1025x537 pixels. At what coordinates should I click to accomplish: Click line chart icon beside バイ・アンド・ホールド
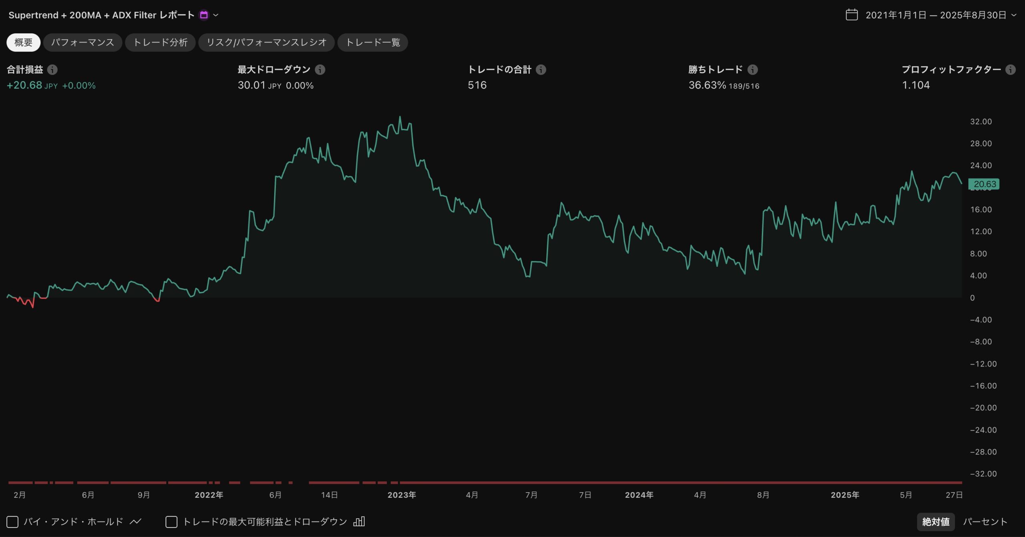pos(136,521)
